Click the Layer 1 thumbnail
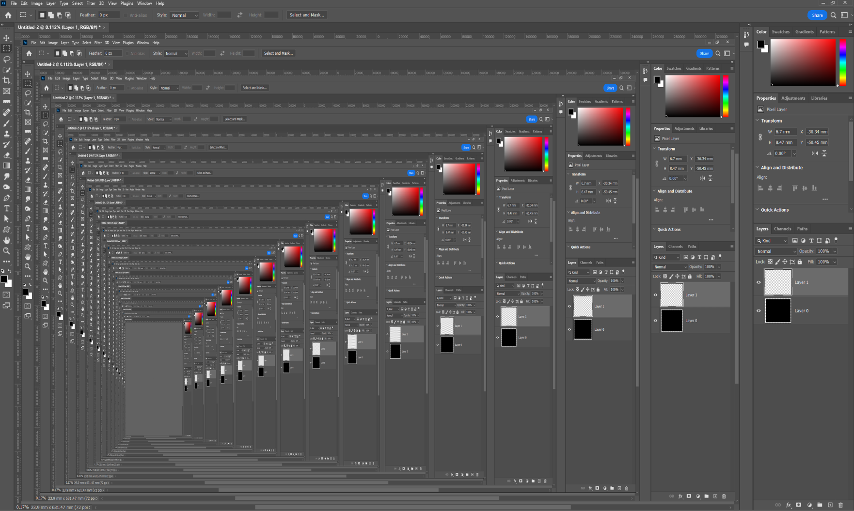This screenshot has width=854, height=511. click(x=778, y=282)
